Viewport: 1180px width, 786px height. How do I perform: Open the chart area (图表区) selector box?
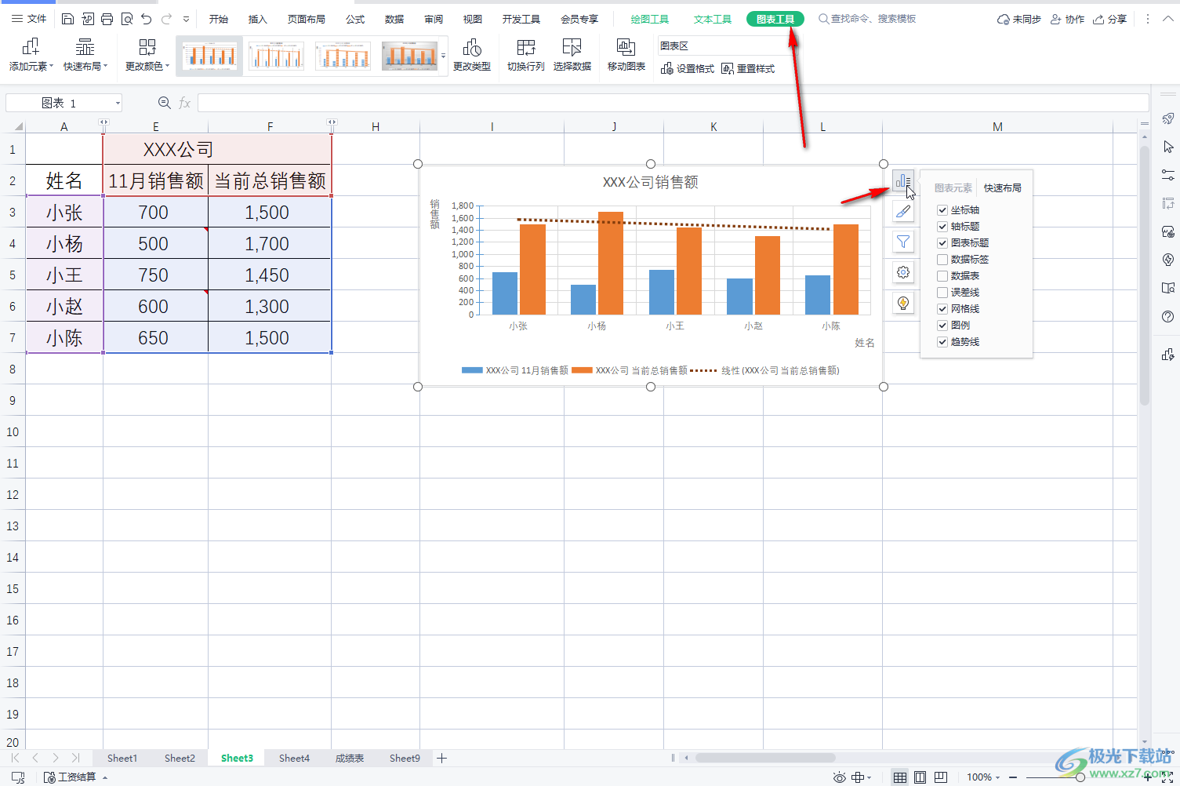pos(724,46)
